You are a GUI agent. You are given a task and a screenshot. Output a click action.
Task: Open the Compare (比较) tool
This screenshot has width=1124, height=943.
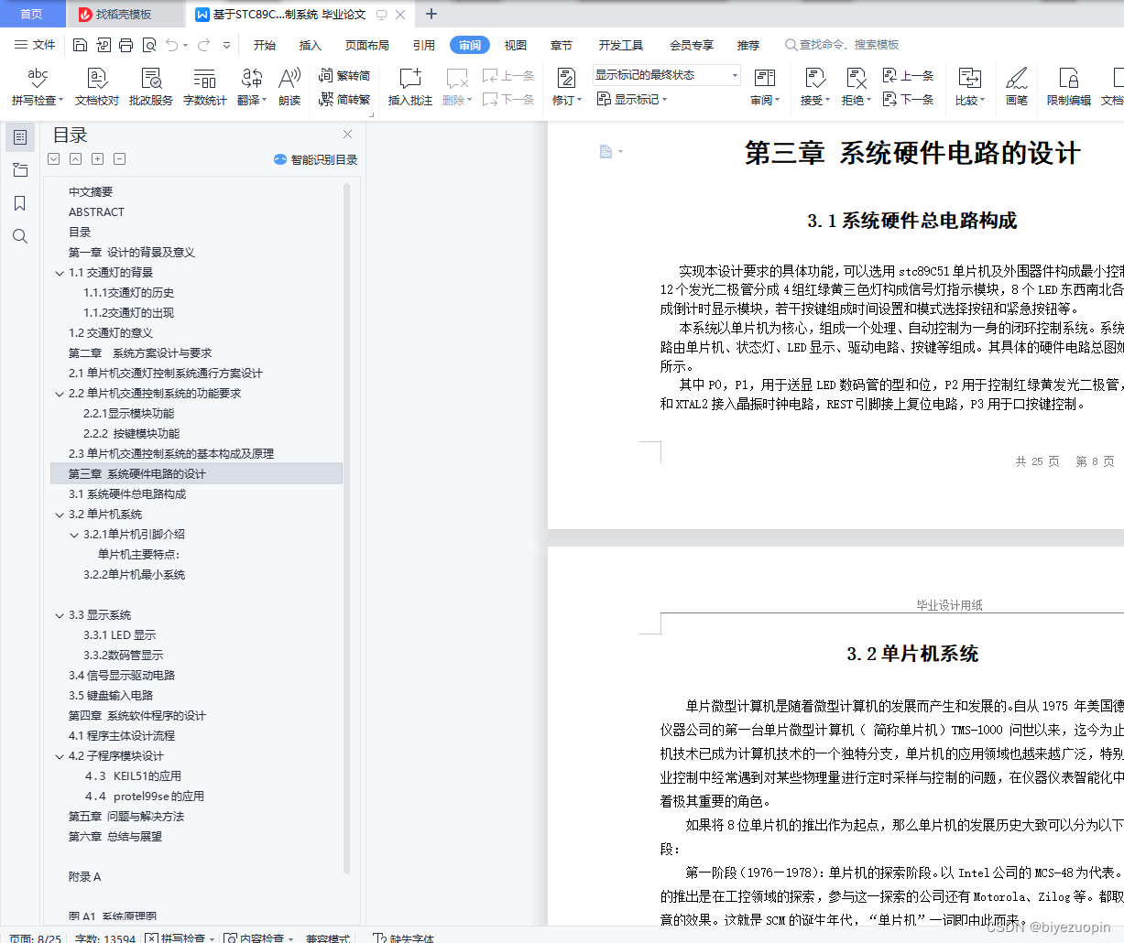click(969, 87)
